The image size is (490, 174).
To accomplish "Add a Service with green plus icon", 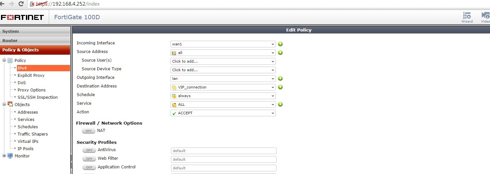I will (x=280, y=104).
